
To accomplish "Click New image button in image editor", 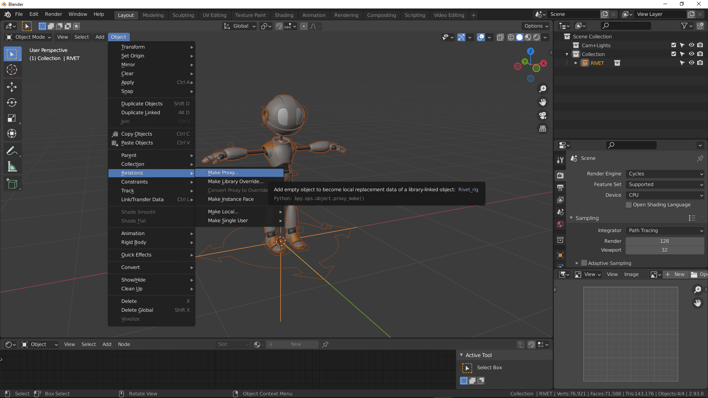I will tap(676, 275).
